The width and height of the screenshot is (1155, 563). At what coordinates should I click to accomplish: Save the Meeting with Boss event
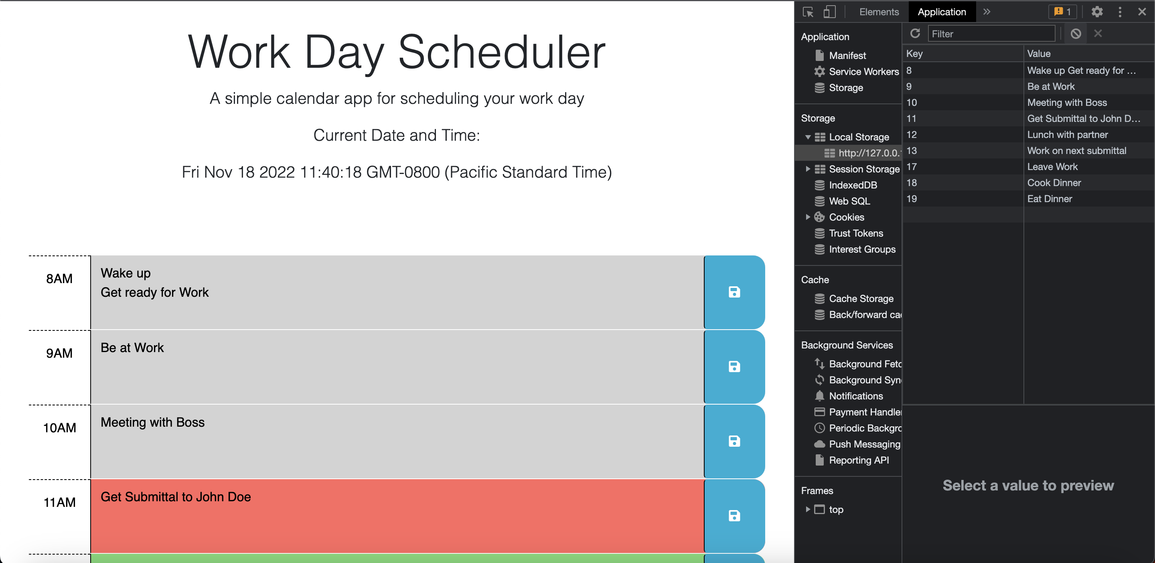coord(734,441)
